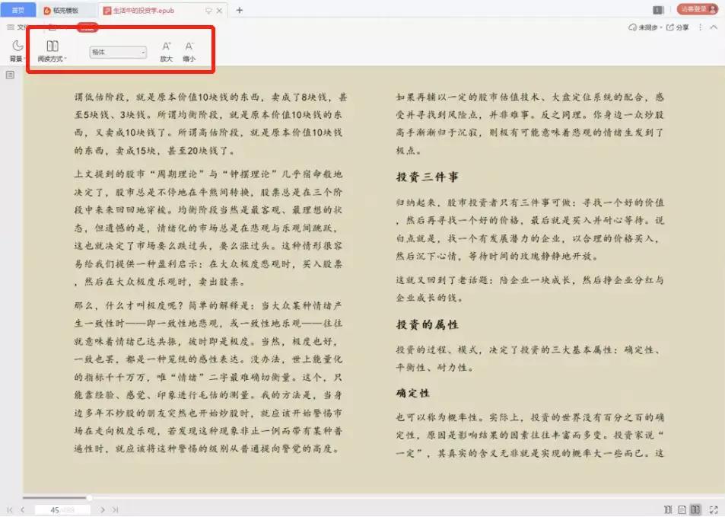Click the 分享 share icon

coord(673,27)
